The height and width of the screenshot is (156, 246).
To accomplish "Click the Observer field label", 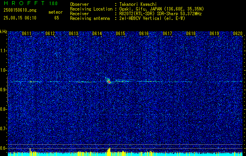I will click(79, 4).
